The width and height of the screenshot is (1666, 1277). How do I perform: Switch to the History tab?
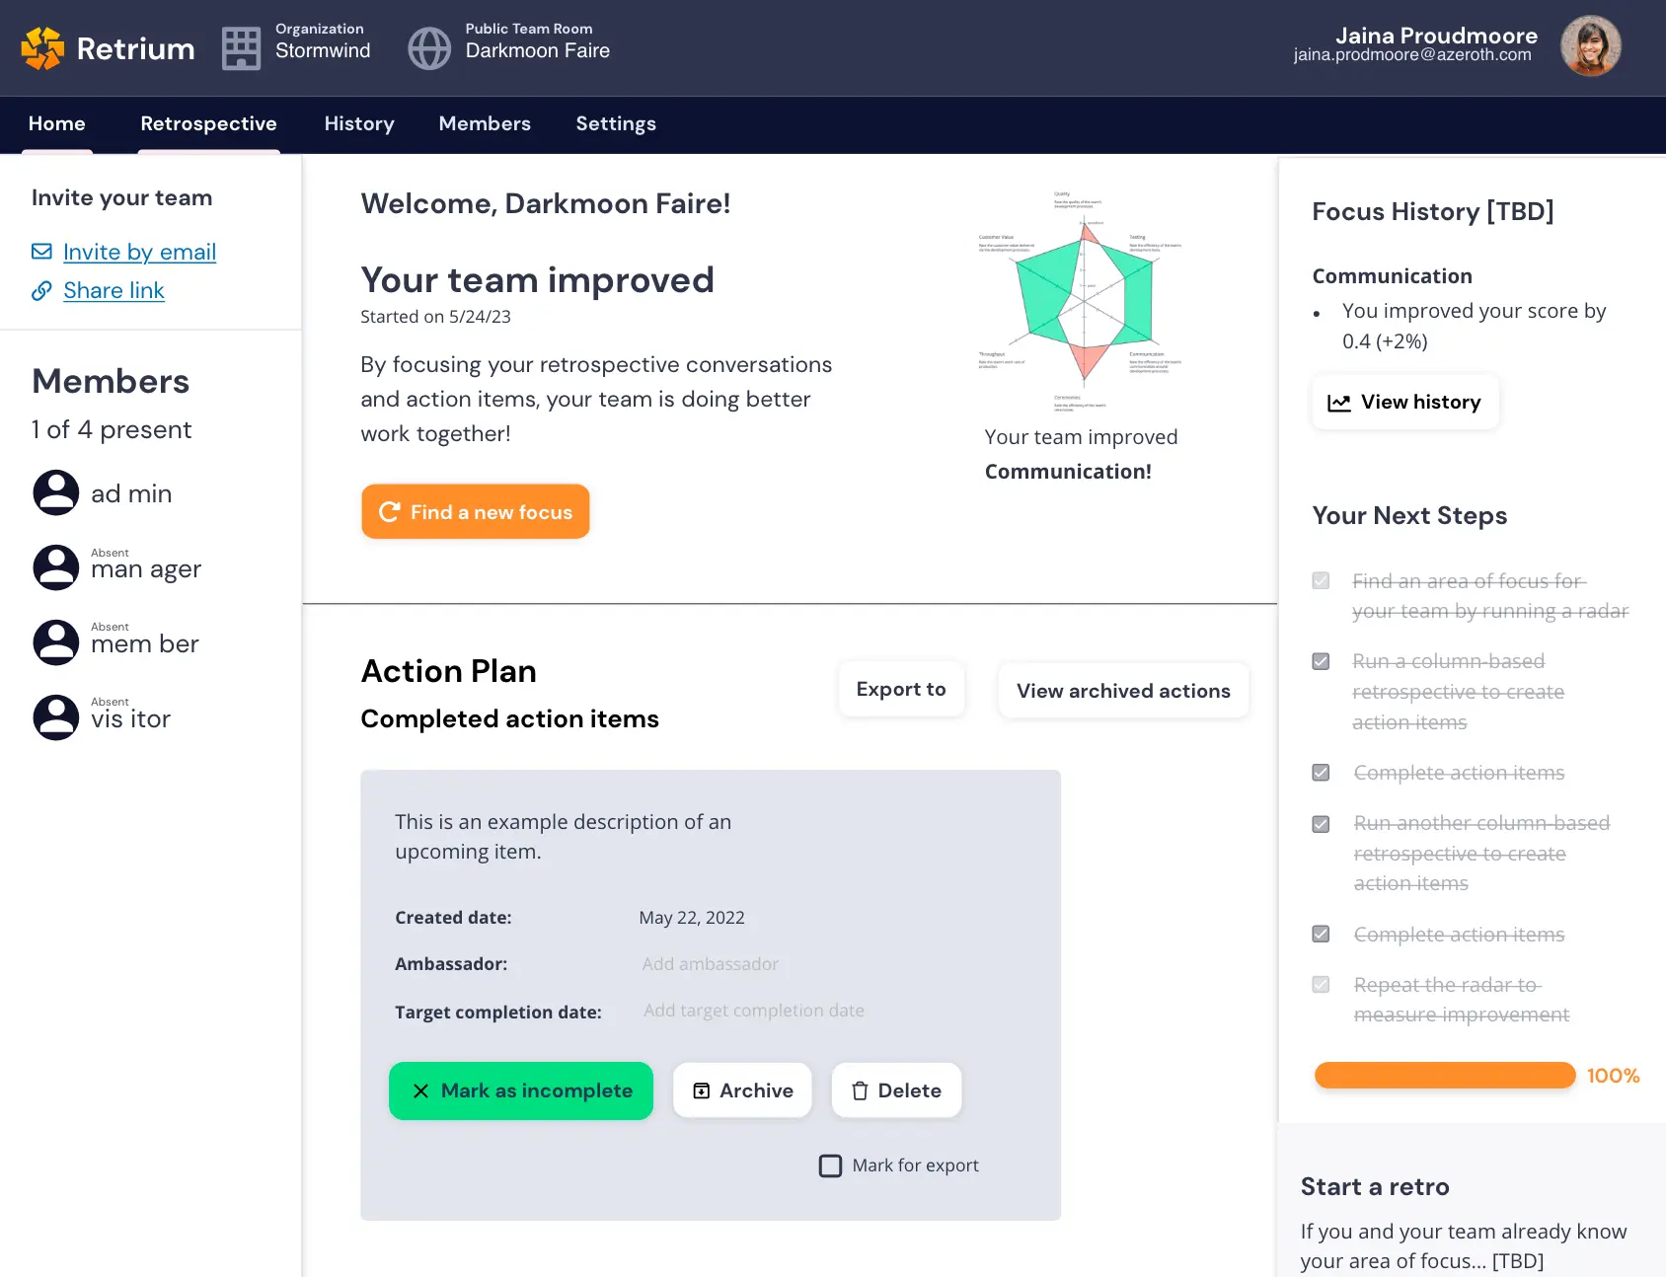click(359, 123)
